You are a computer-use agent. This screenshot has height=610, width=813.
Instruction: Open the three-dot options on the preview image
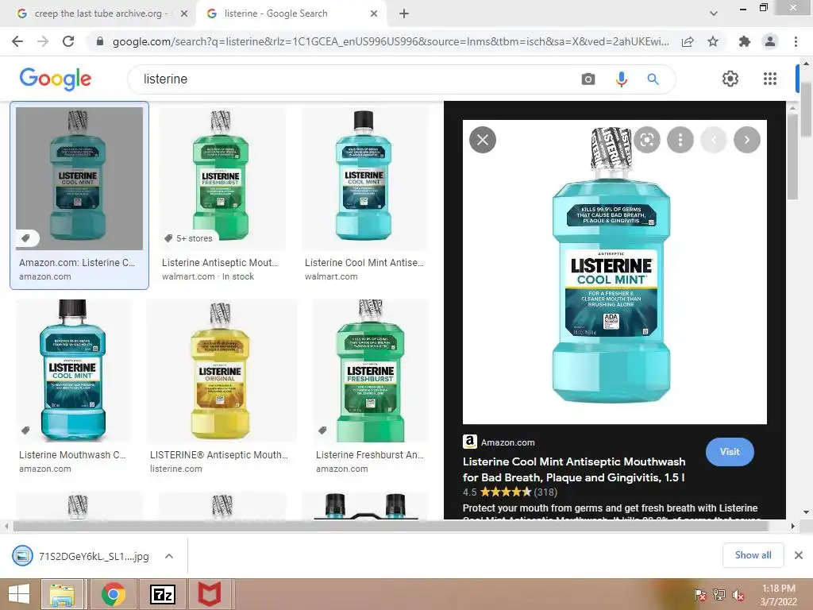pyautogui.click(x=680, y=140)
